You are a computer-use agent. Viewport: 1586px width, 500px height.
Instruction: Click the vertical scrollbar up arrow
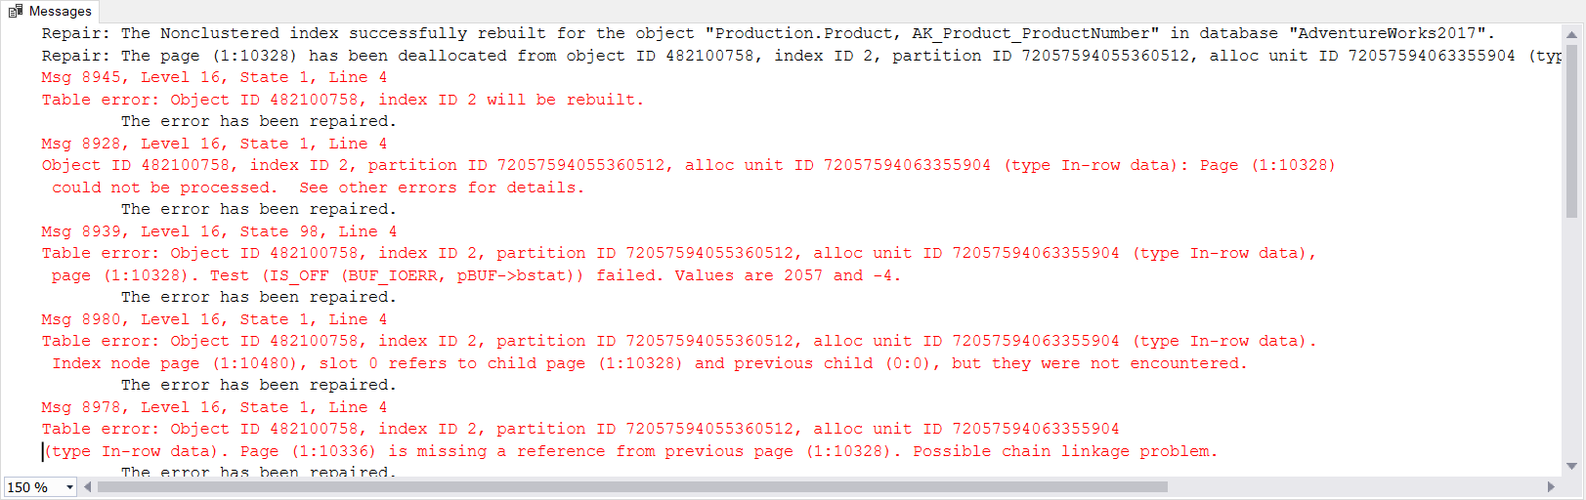tap(1571, 34)
